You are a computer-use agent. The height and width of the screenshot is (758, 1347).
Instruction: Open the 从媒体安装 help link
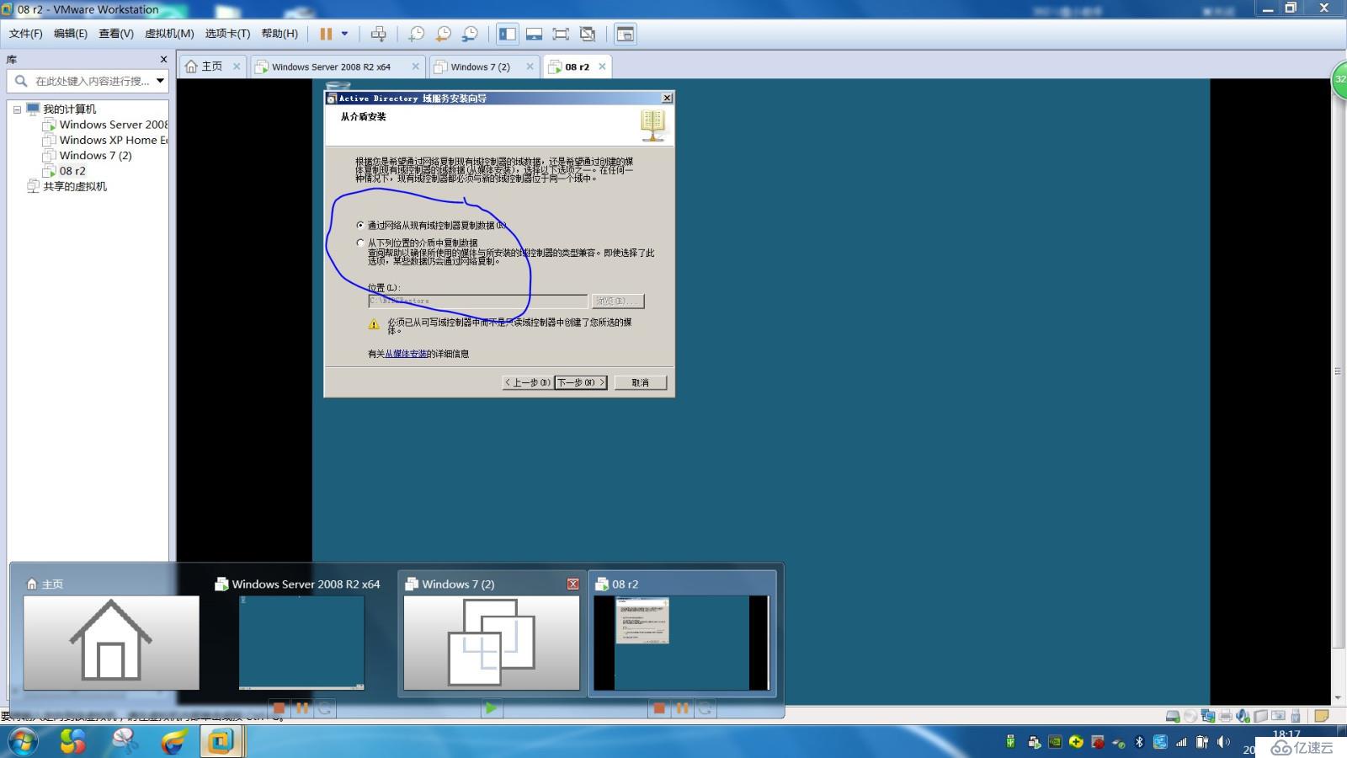pos(406,354)
